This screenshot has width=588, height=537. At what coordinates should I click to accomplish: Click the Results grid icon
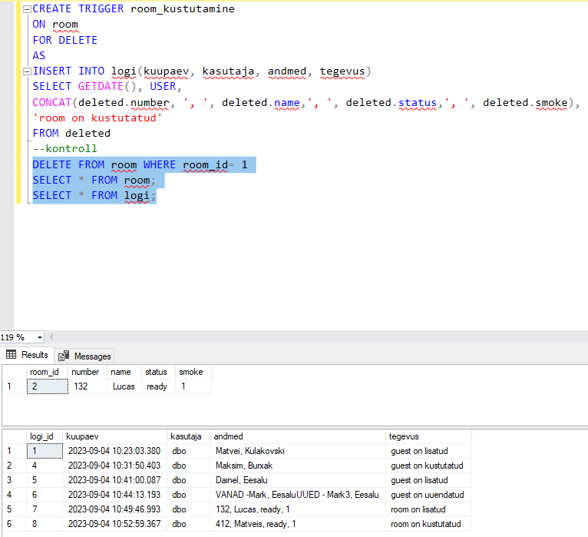(x=12, y=355)
